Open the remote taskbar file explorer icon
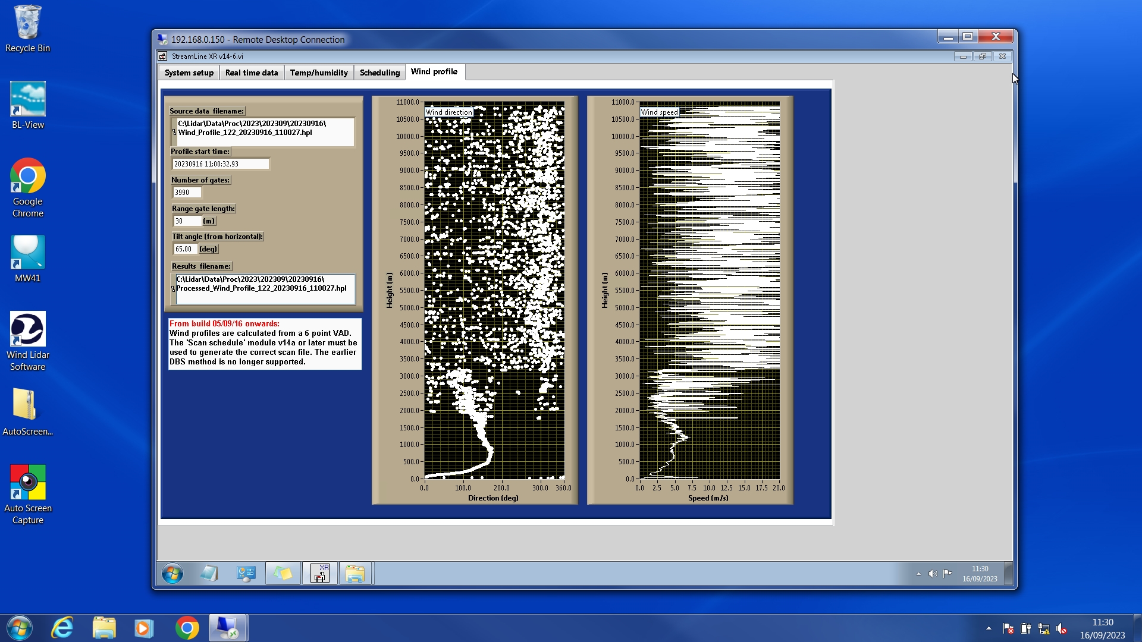 (x=355, y=574)
